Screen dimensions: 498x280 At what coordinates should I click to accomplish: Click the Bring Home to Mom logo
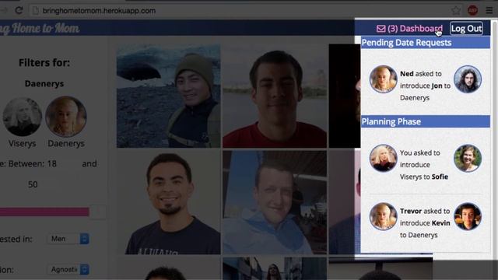tap(40, 29)
